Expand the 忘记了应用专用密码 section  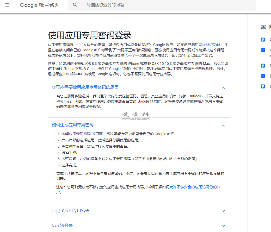point(223,211)
